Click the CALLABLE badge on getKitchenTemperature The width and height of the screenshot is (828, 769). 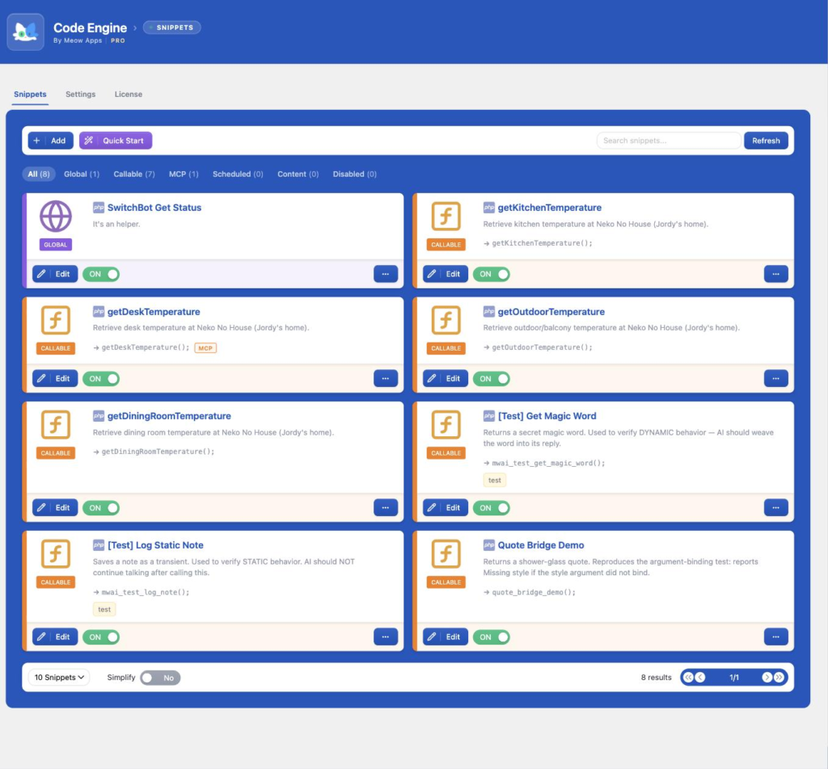(446, 245)
